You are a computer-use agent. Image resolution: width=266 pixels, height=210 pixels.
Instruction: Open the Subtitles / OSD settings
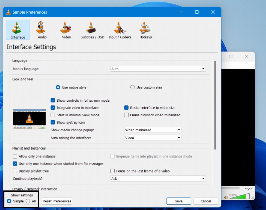pos(92,30)
